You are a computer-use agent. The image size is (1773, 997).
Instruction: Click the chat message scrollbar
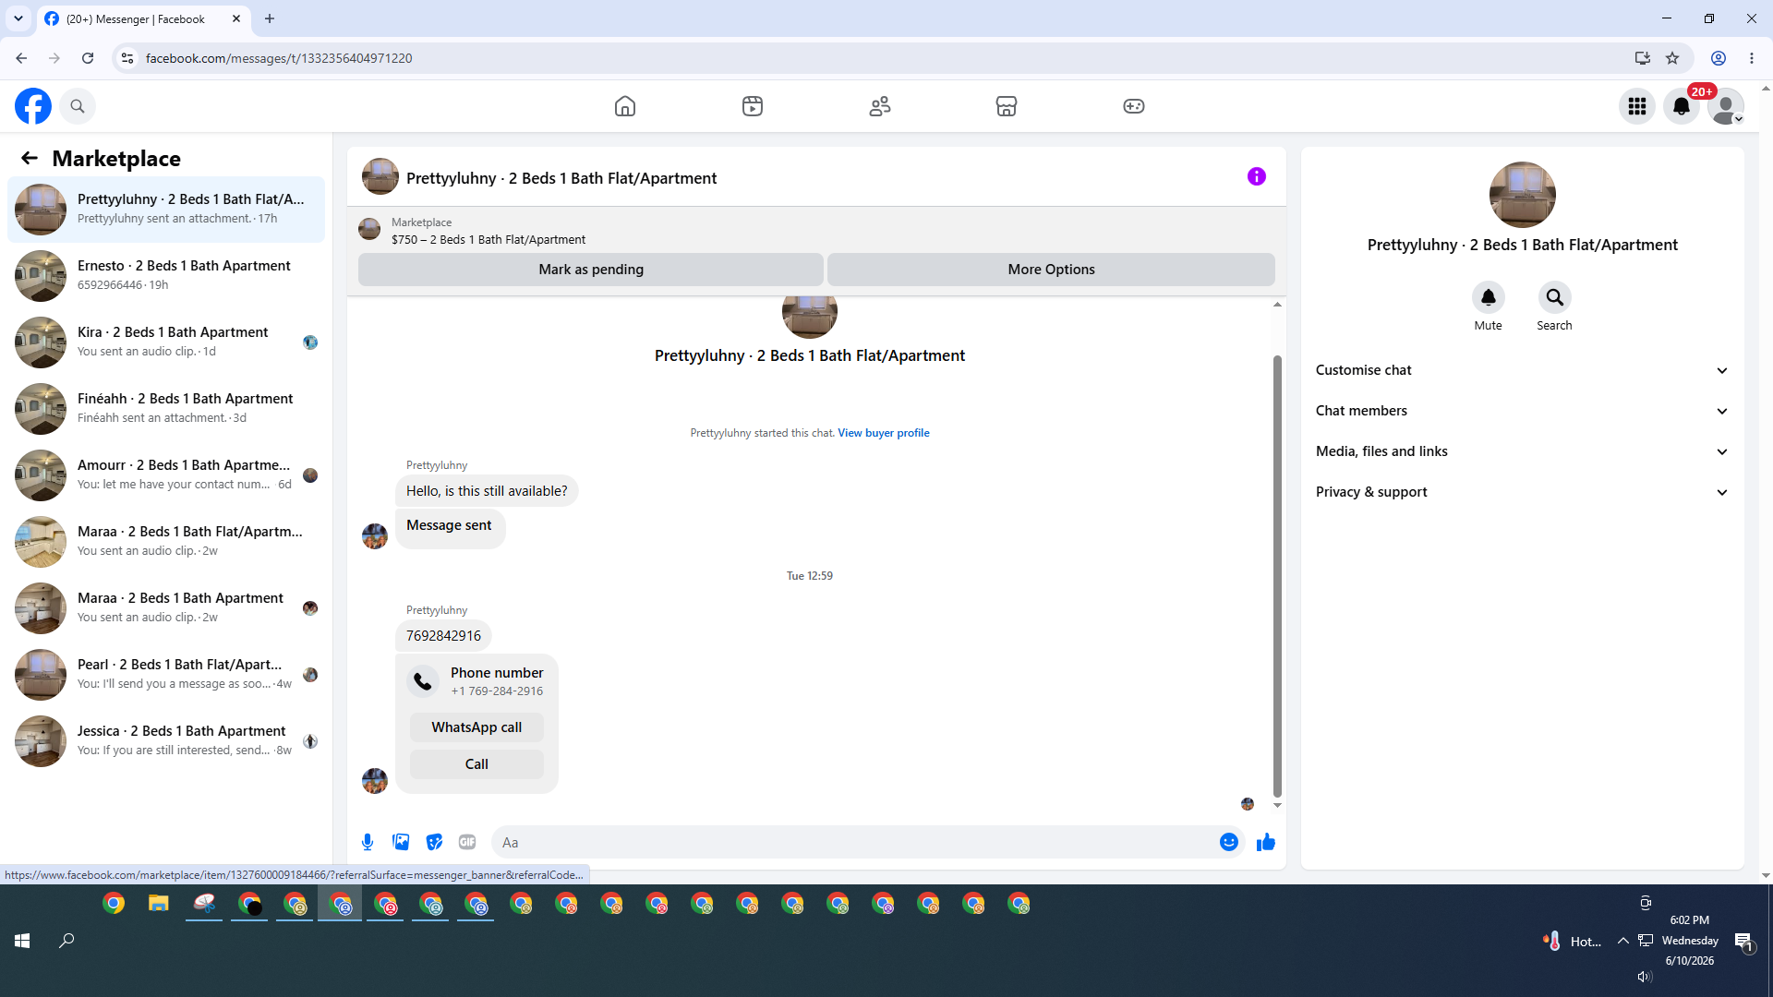tap(1277, 574)
